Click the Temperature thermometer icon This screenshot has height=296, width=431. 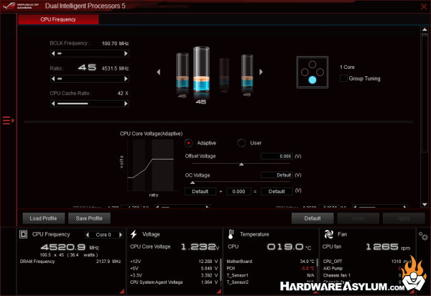(x=231, y=234)
